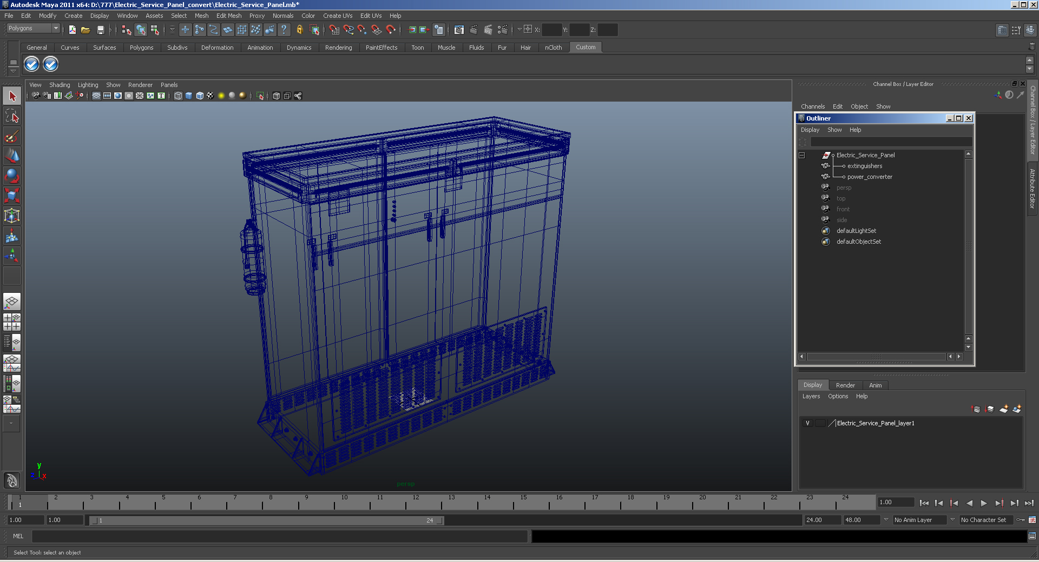
Task: Play backwards on the timeline
Action: 969,503
